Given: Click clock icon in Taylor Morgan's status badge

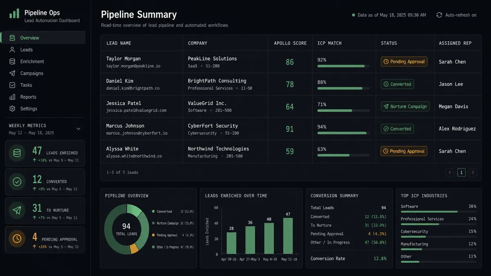Looking at the screenshot, I should (386, 62).
